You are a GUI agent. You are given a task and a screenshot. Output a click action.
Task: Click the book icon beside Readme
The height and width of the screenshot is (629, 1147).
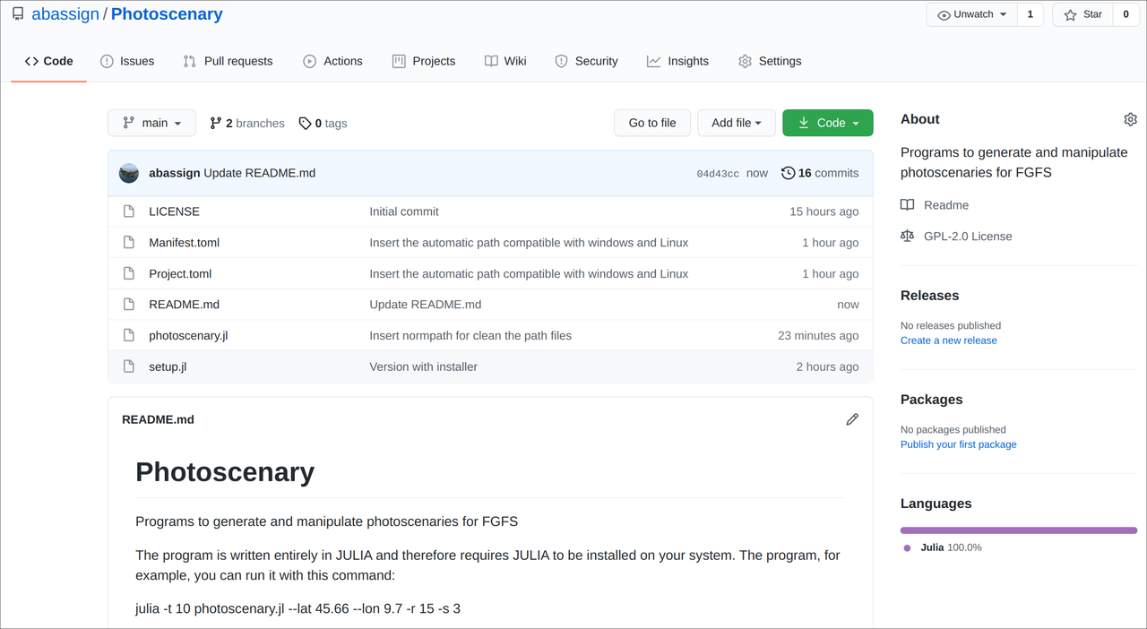coord(908,205)
